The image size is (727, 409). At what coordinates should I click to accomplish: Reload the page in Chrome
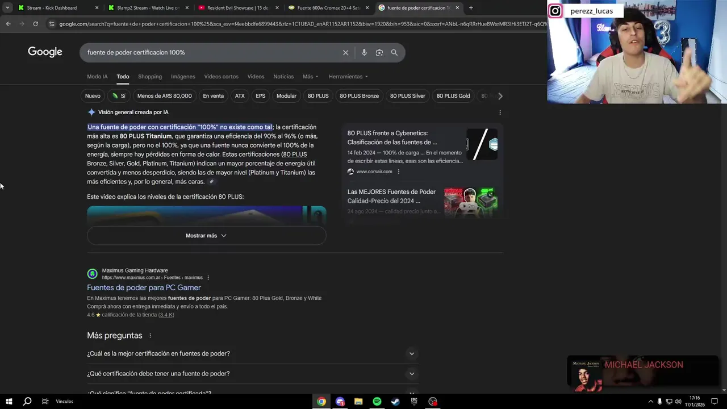tap(35, 24)
